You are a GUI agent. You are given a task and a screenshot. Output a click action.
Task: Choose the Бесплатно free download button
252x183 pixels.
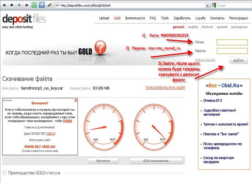pyautogui.click(x=103, y=161)
